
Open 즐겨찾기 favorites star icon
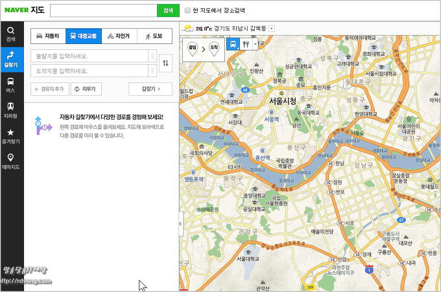[11, 135]
